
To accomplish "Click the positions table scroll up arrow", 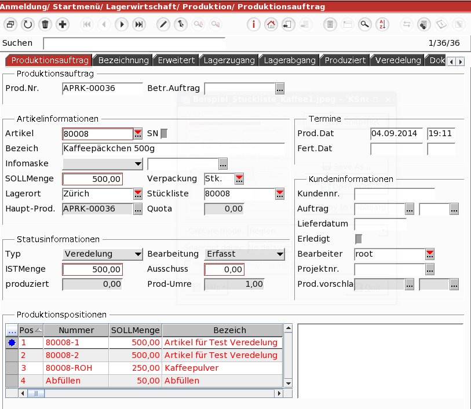I will [289, 328].
